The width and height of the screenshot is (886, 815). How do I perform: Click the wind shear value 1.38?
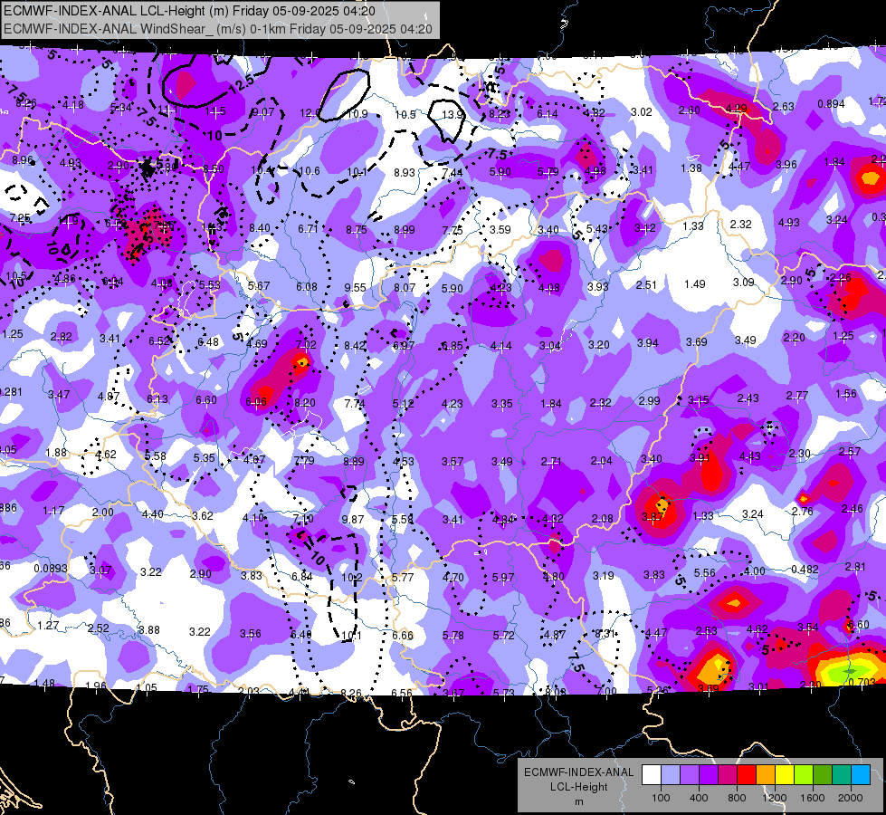click(691, 168)
